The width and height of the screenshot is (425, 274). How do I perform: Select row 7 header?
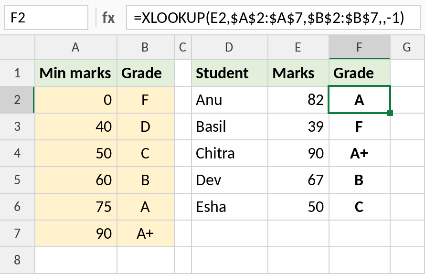(x=17, y=233)
